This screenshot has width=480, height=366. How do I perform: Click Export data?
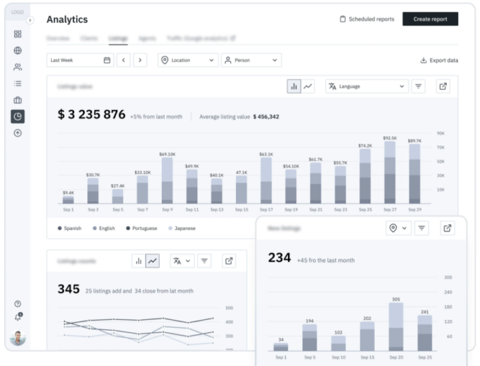439,60
